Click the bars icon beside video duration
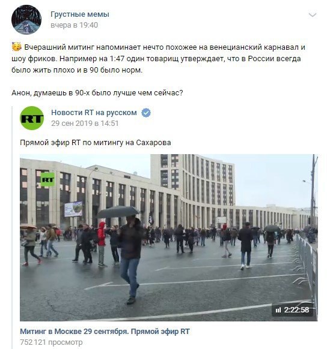 pos(278,310)
